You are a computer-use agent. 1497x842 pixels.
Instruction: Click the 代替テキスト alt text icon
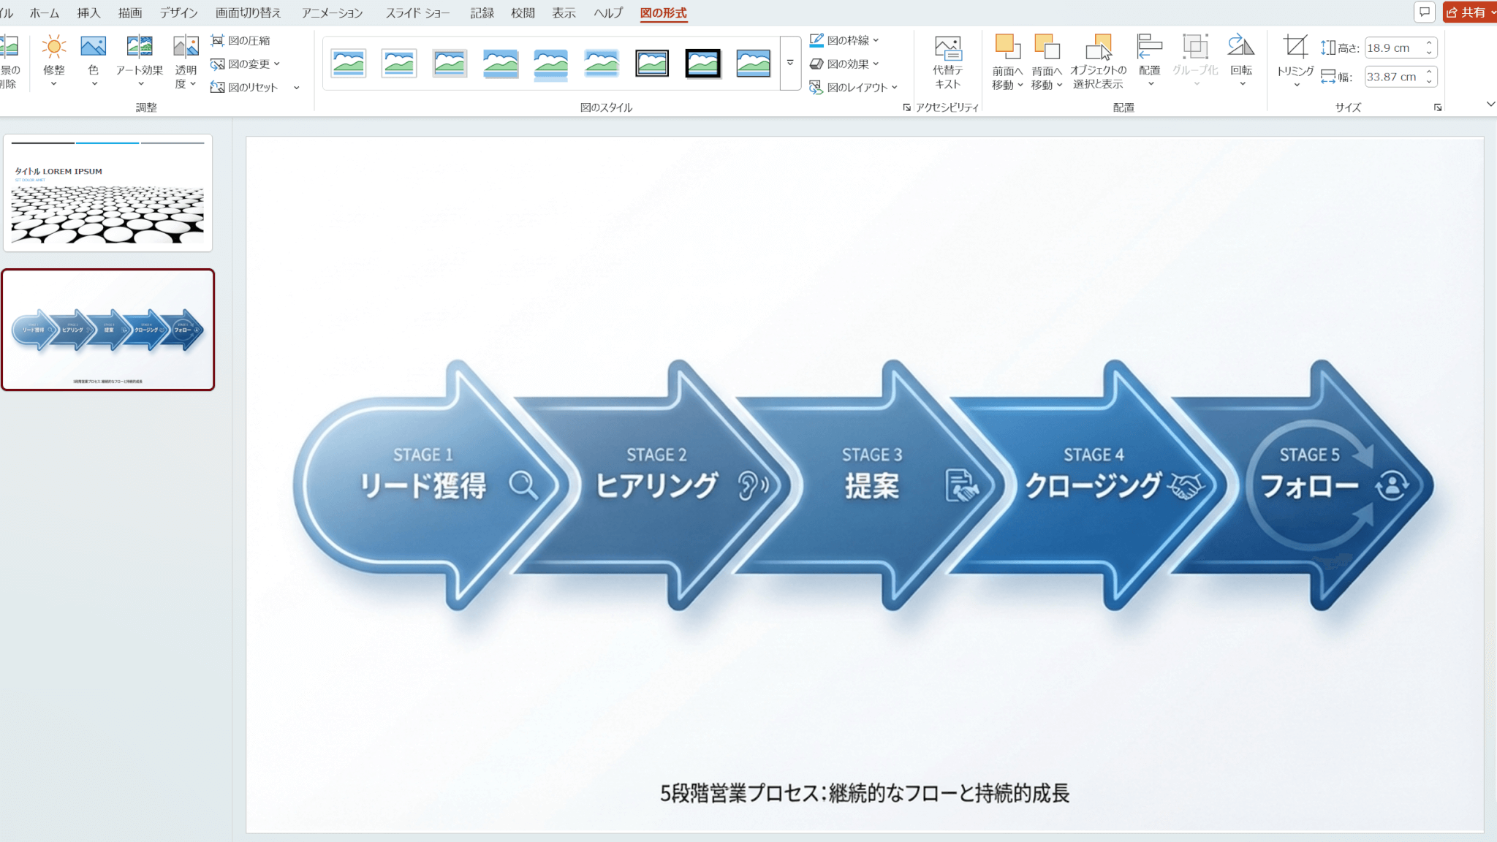point(947,48)
